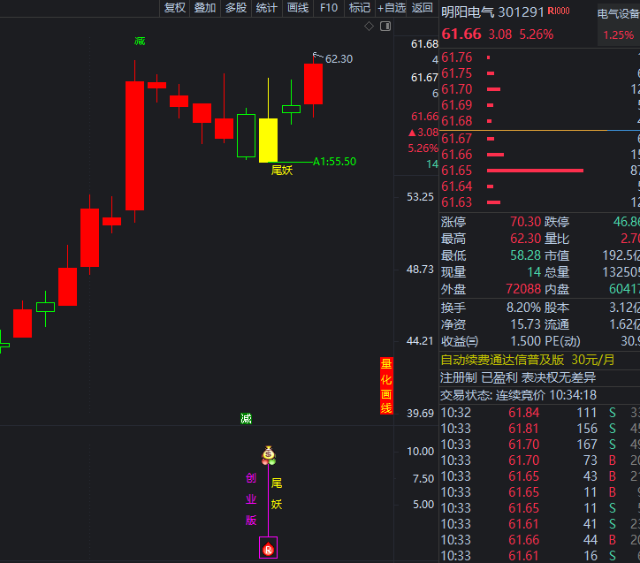Click the 量化画线 red button
640x563 pixels.
[x=386, y=385]
